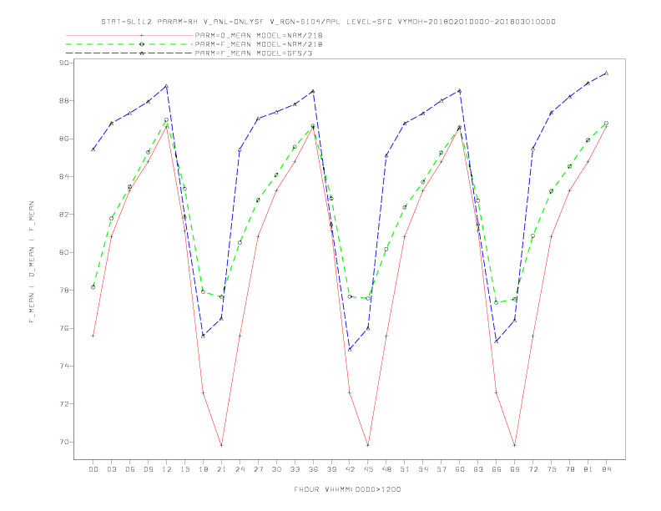
Task: Click x-axis tick label 18
Action: point(203,469)
